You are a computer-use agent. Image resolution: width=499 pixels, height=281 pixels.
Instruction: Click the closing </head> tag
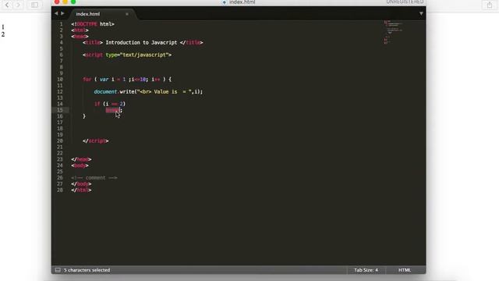click(x=81, y=159)
